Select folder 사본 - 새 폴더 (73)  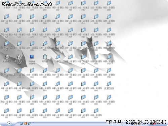tap(109, 73)
